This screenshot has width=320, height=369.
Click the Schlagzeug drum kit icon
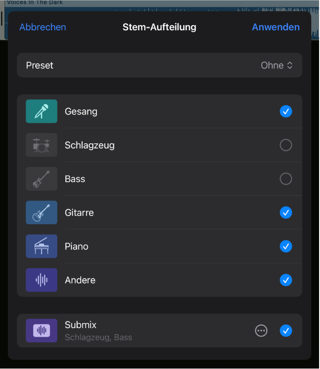coord(41,145)
